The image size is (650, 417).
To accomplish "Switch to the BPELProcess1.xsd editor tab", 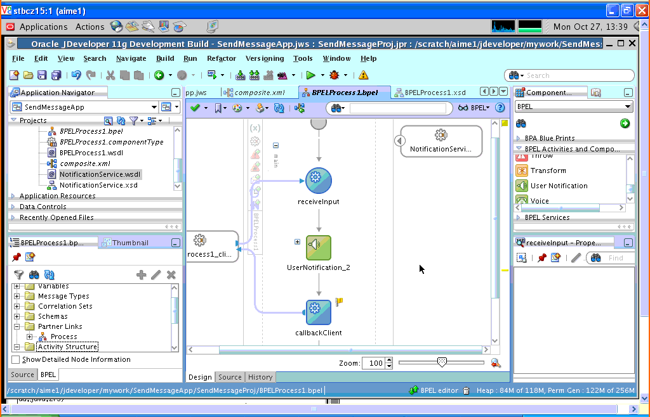I will (x=430, y=93).
